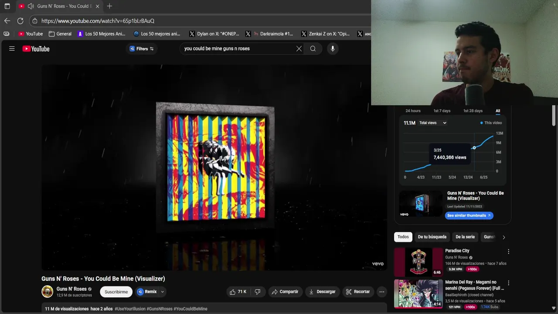
Task: Mute the tab via its speaker icon
Action: 31,6
